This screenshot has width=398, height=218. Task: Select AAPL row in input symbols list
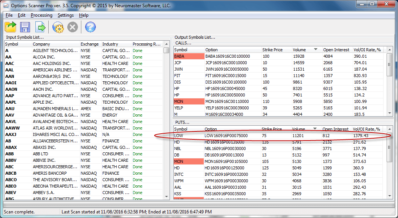84,102
